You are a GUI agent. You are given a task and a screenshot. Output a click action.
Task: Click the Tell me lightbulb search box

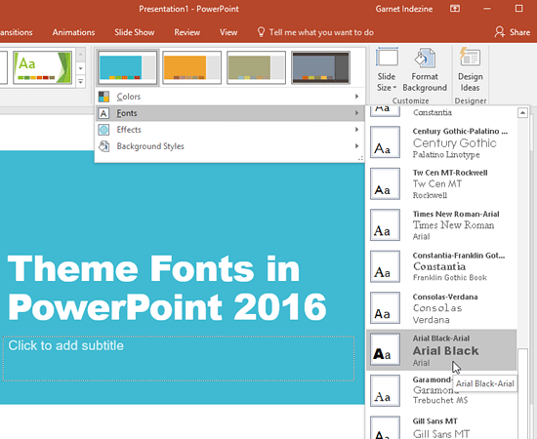[x=315, y=32]
